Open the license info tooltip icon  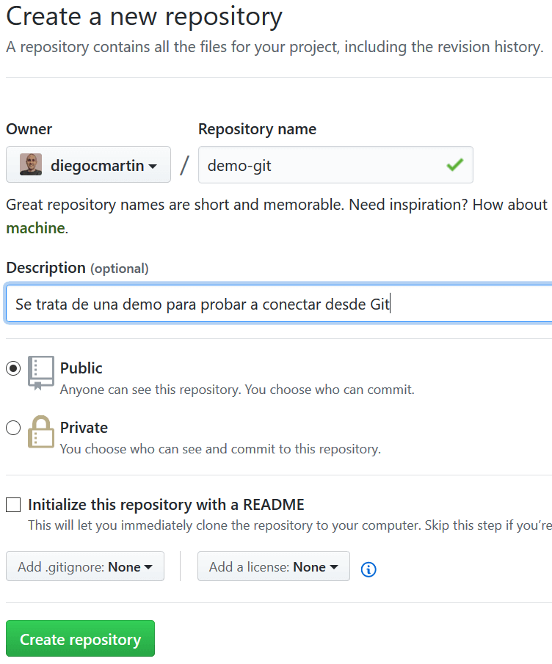(x=368, y=569)
